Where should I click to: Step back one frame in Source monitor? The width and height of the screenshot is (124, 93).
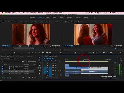coord(29,52)
